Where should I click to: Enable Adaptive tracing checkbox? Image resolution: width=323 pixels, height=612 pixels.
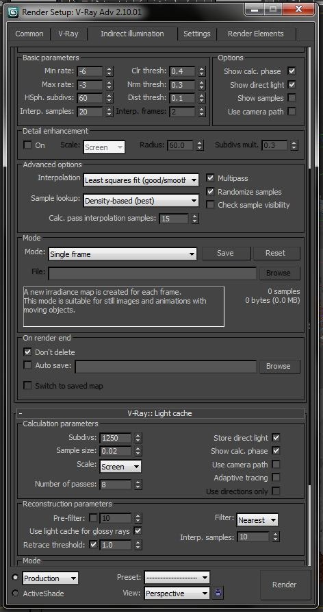(x=276, y=478)
